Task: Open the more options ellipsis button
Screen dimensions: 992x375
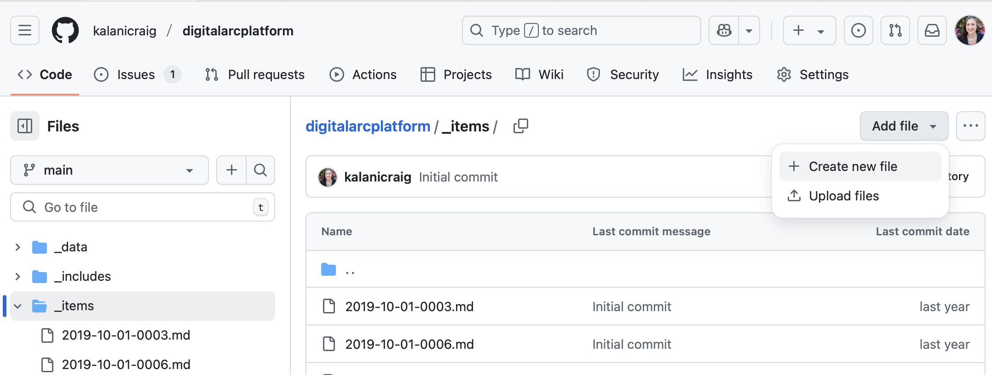Action: pos(971,126)
